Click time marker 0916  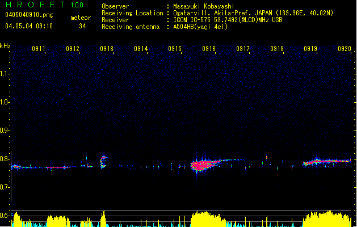(x=209, y=49)
